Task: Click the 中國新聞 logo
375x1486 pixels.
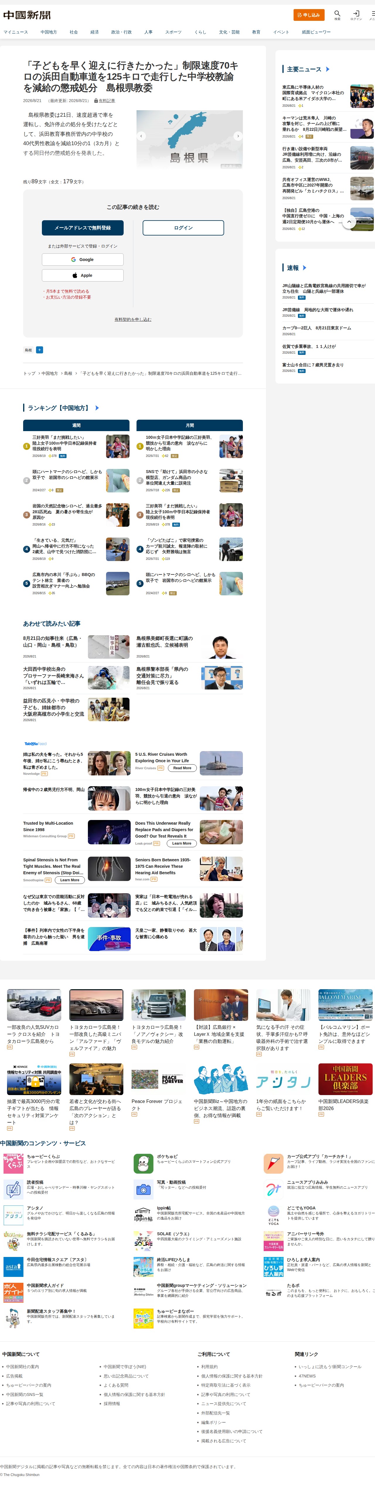Action: tap(27, 15)
